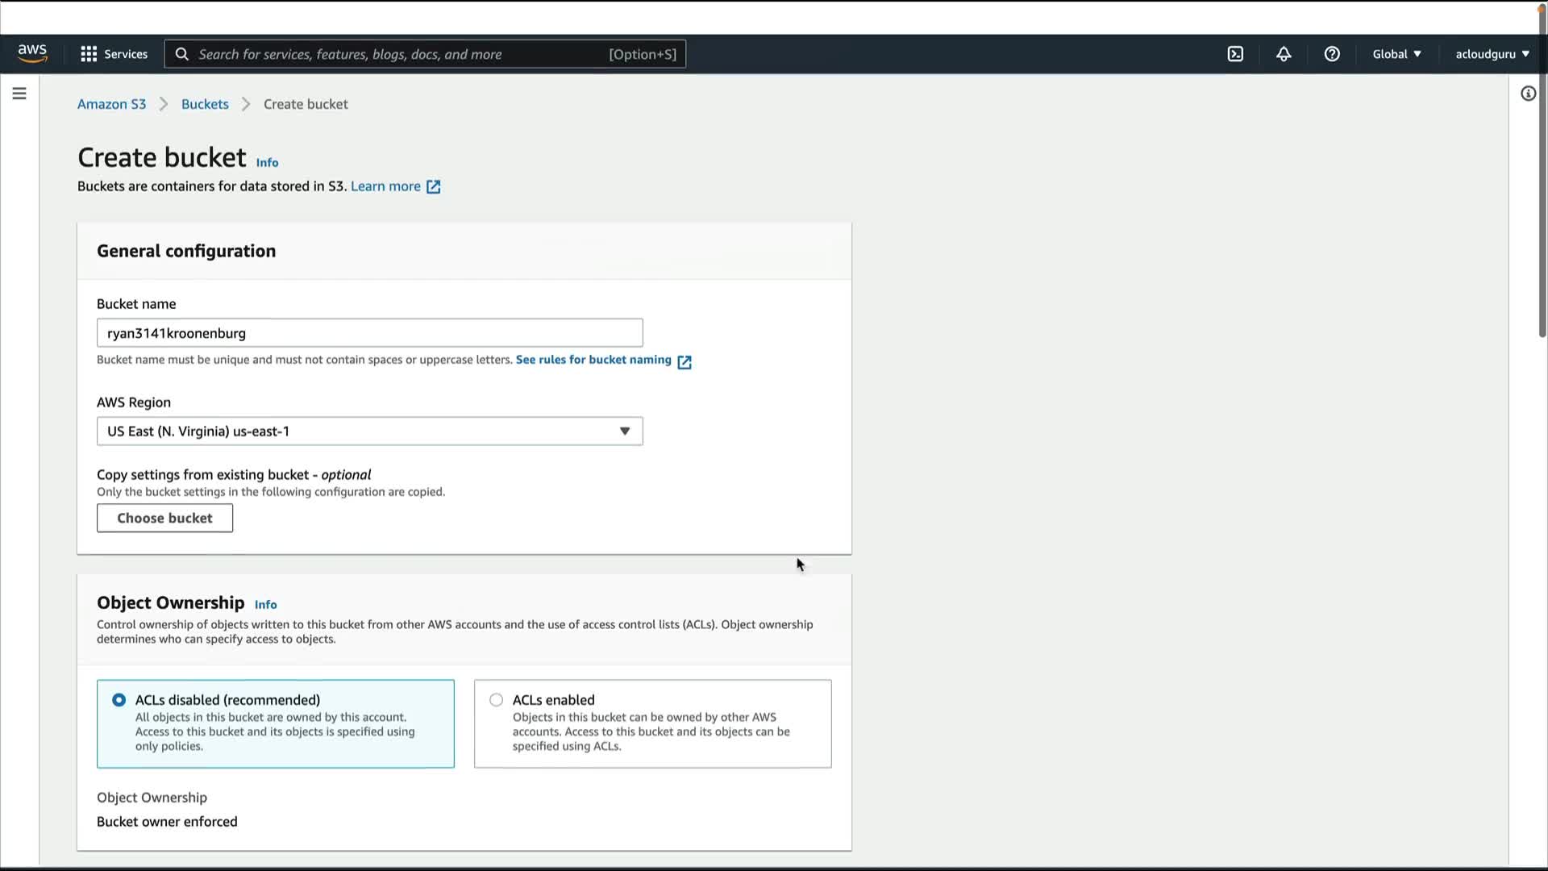Select ACLs enabled radio option
The height and width of the screenshot is (871, 1548).
point(497,700)
